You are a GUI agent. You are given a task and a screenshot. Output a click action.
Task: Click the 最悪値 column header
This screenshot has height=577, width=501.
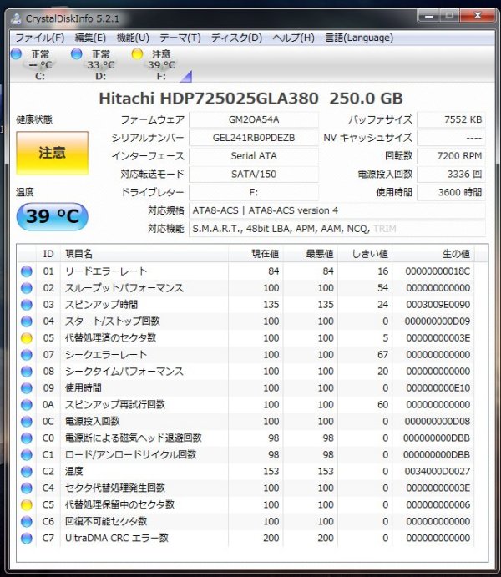(311, 254)
